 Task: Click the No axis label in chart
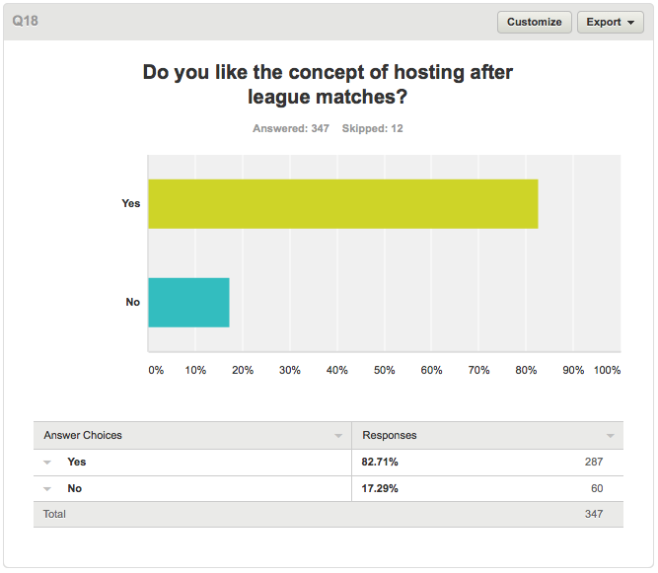[132, 302]
